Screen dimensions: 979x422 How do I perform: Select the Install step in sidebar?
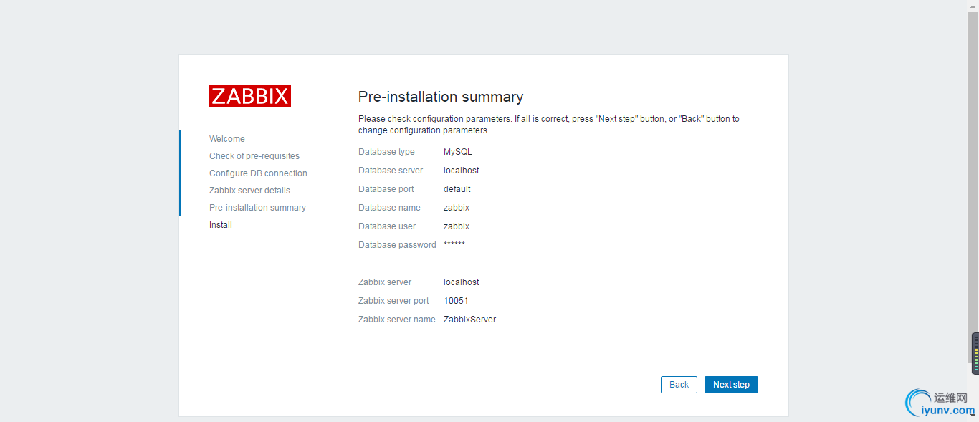pos(221,225)
